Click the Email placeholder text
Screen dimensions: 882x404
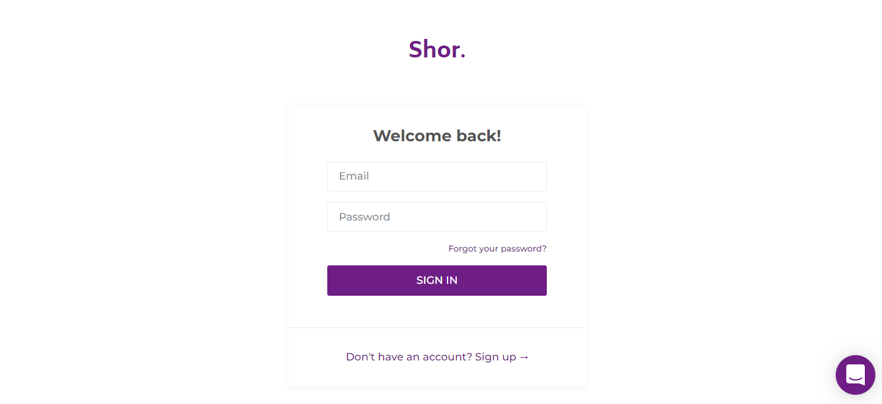[x=354, y=176]
